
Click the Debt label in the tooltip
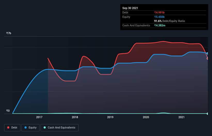click(x=125, y=12)
